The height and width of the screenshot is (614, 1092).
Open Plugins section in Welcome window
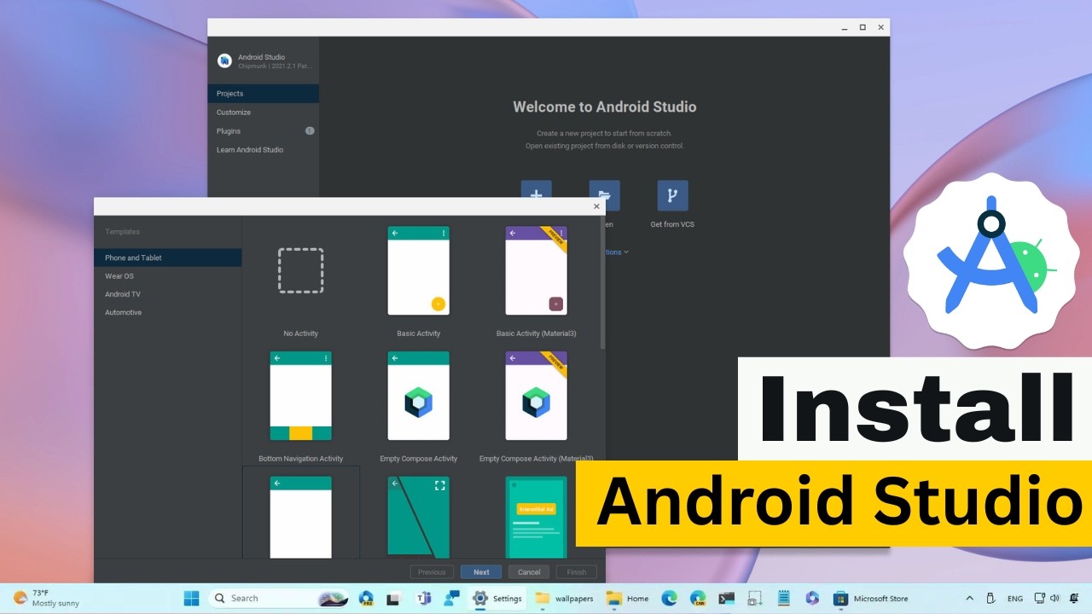click(x=263, y=131)
